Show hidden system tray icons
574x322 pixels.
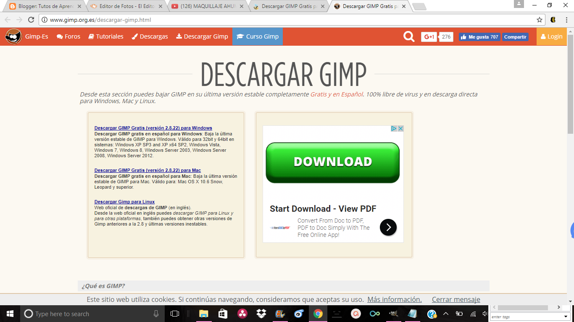446,314
